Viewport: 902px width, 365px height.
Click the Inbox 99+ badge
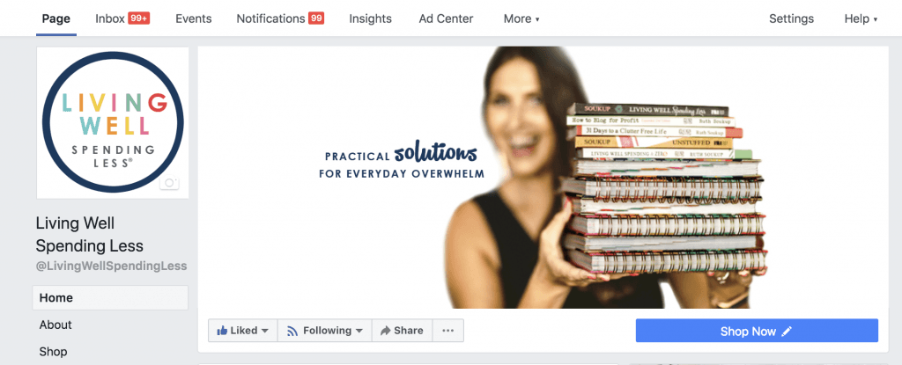139,18
